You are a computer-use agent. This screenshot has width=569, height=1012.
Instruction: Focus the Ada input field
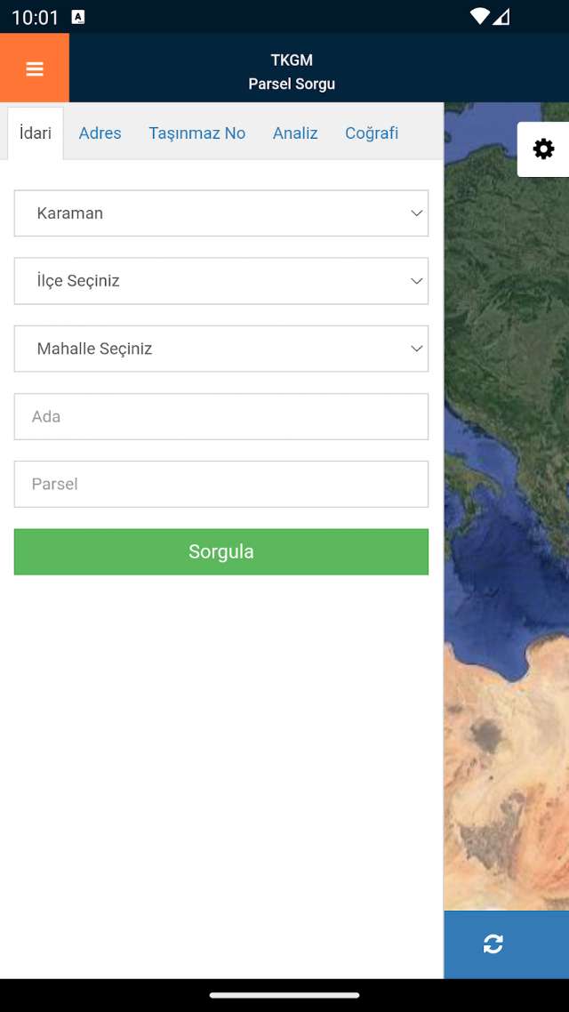pyautogui.click(x=221, y=416)
